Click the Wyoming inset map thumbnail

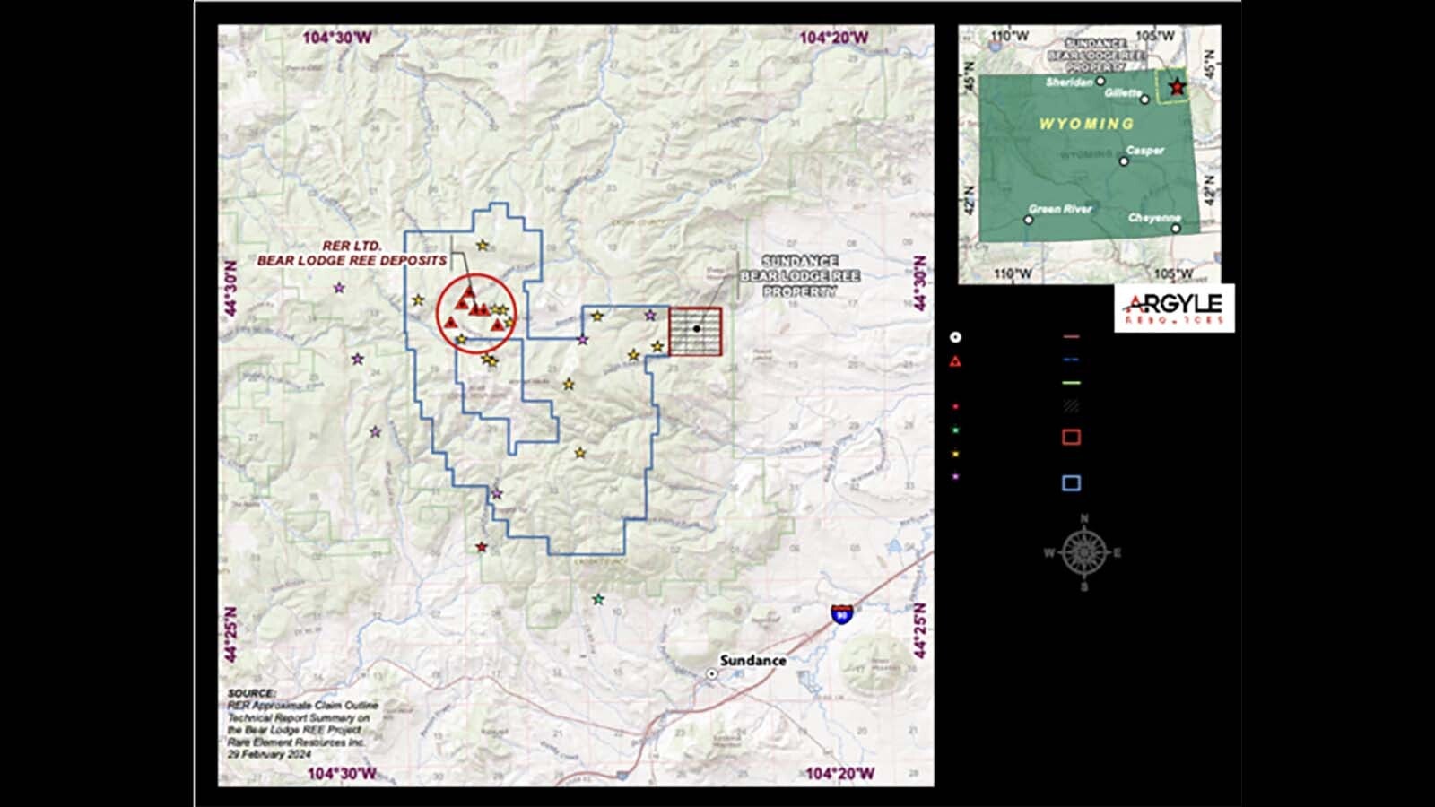(x=1090, y=154)
